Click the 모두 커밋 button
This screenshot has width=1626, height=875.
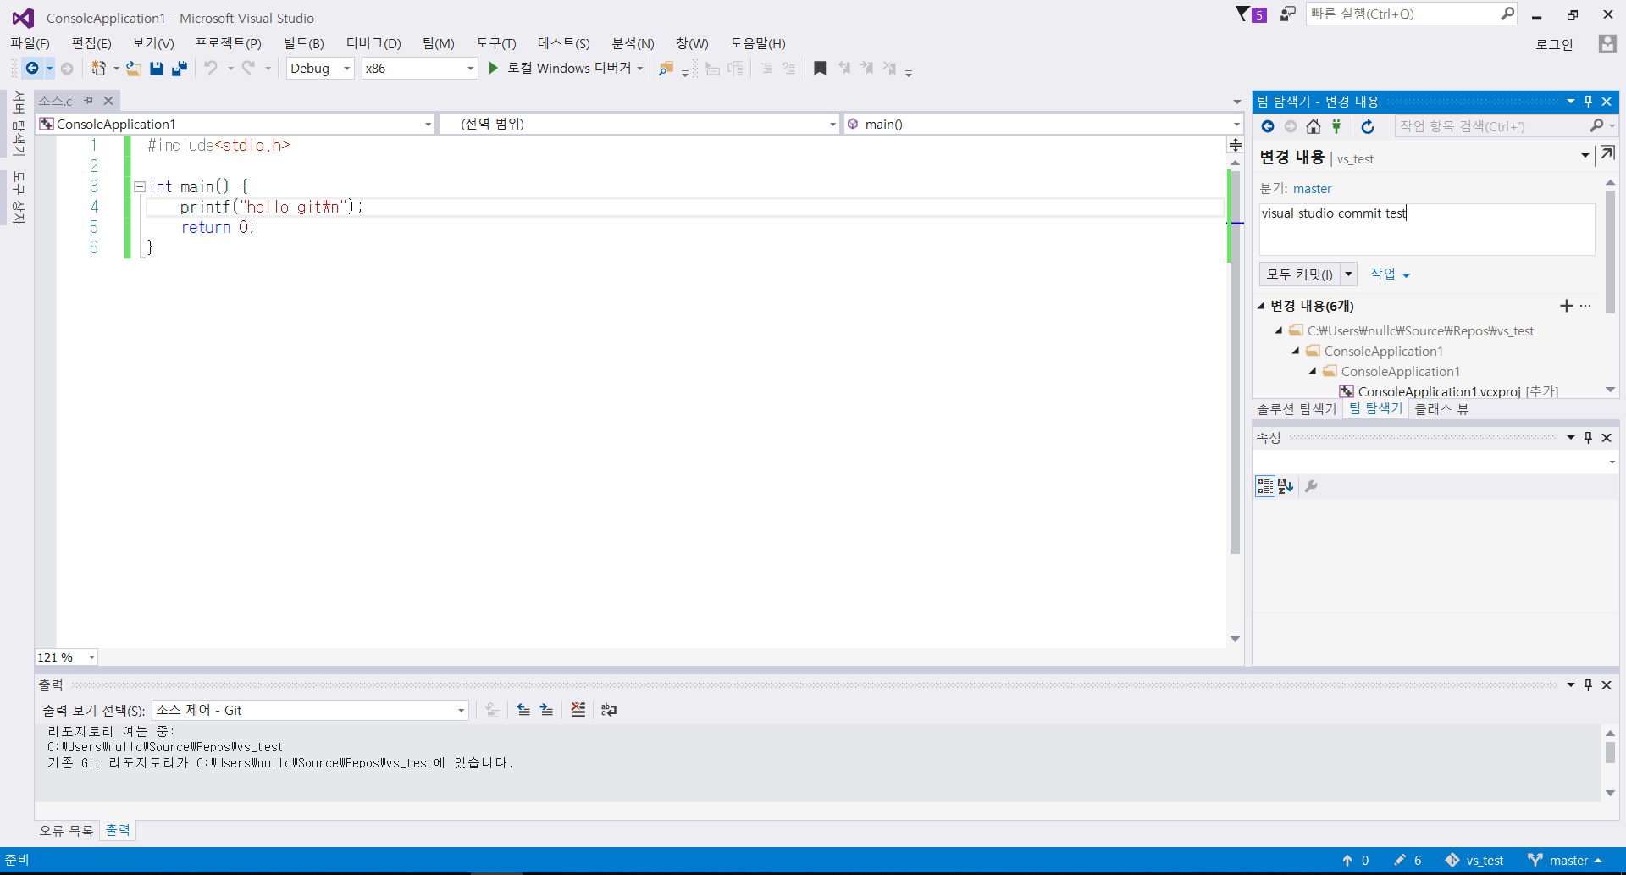[1299, 274]
